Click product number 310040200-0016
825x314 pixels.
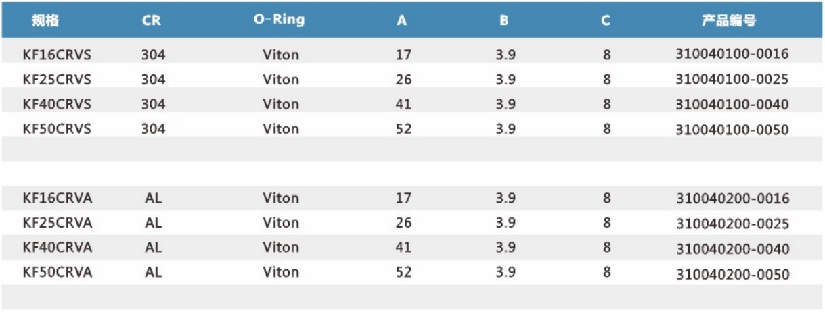point(732,199)
